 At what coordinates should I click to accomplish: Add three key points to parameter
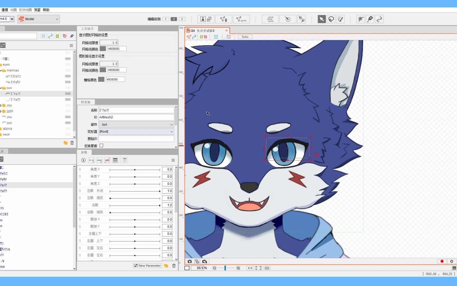(99, 160)
